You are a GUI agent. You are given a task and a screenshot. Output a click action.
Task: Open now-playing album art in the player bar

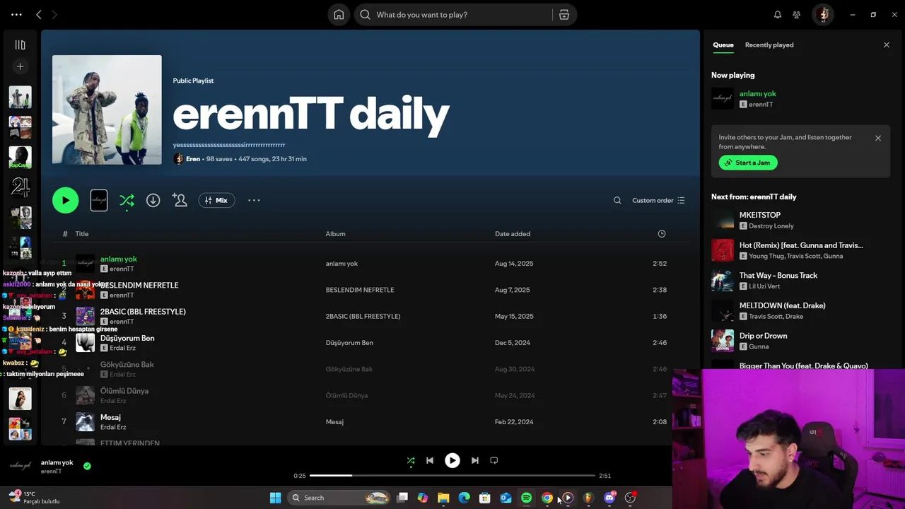[x=20, y=466]
